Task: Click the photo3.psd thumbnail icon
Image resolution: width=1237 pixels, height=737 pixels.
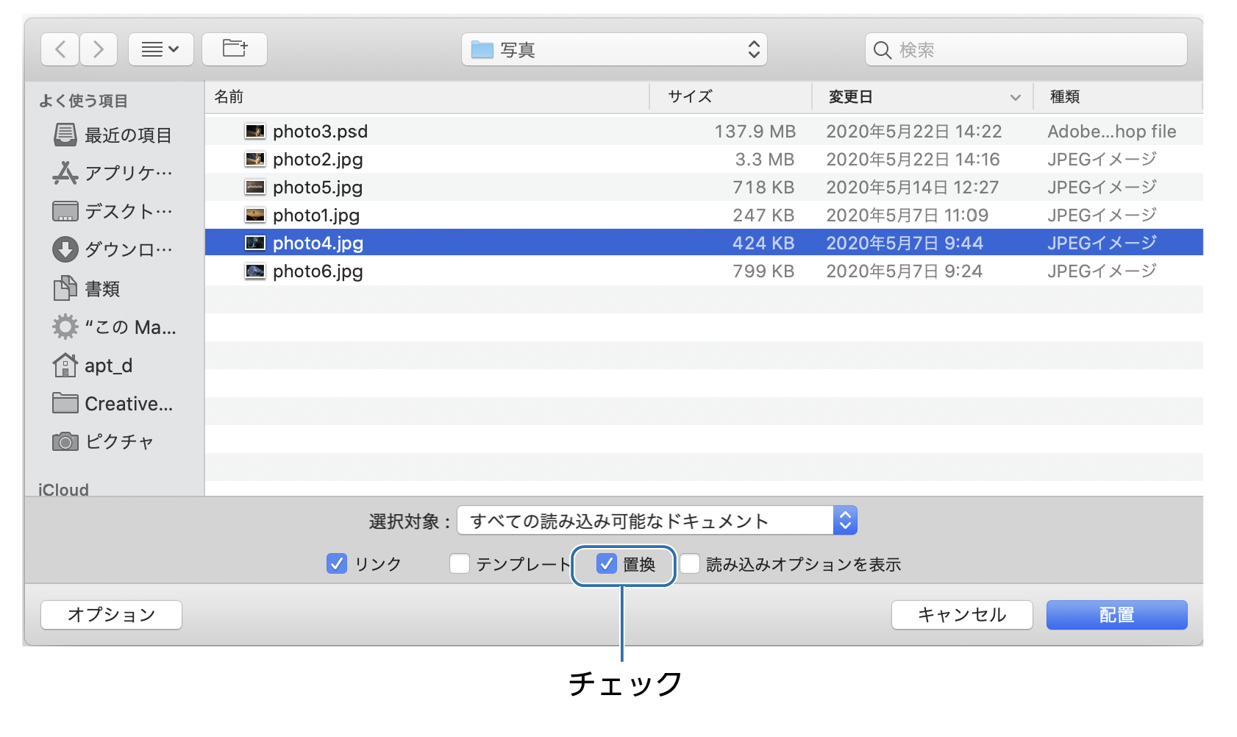Action: point(255,131)
